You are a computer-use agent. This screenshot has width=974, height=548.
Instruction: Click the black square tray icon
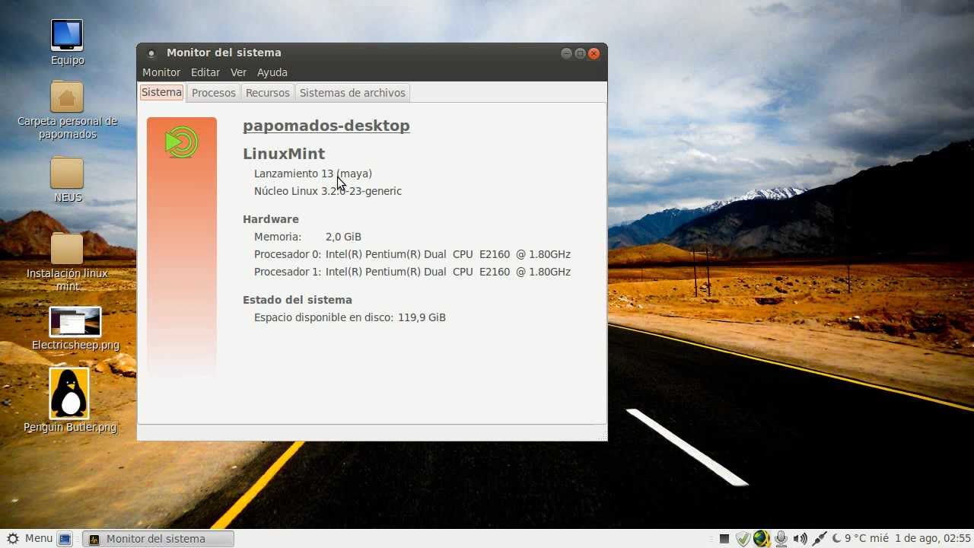click(724, 539)
